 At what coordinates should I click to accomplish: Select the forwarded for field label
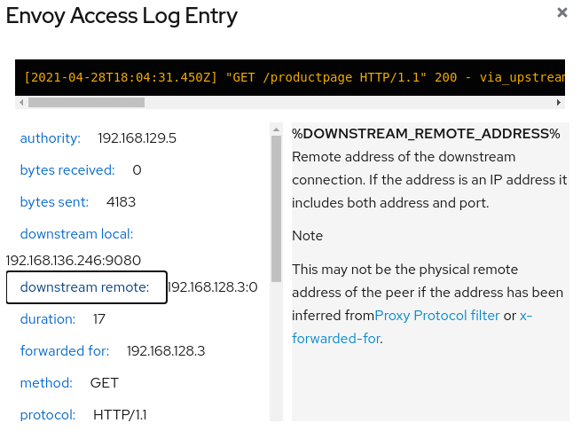pos(65,351)
